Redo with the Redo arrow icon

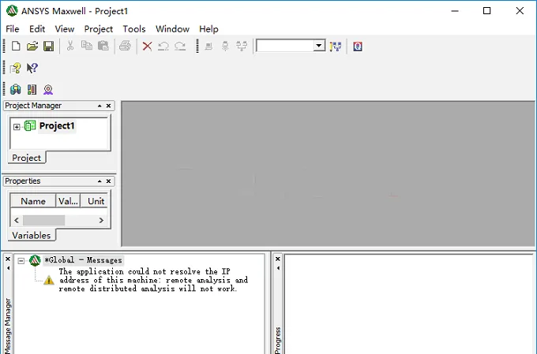[180, 47]
